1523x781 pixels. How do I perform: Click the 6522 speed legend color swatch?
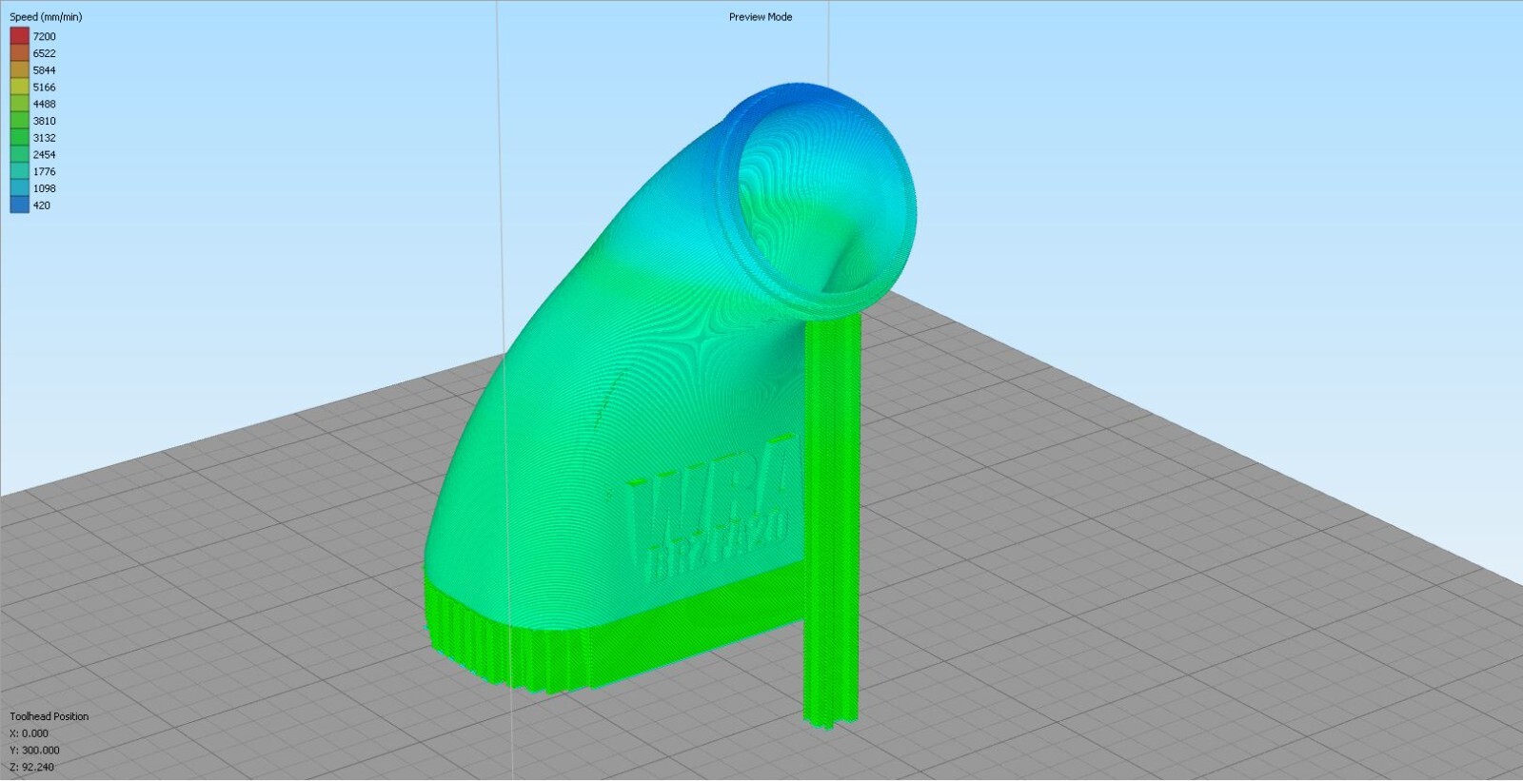19,53
